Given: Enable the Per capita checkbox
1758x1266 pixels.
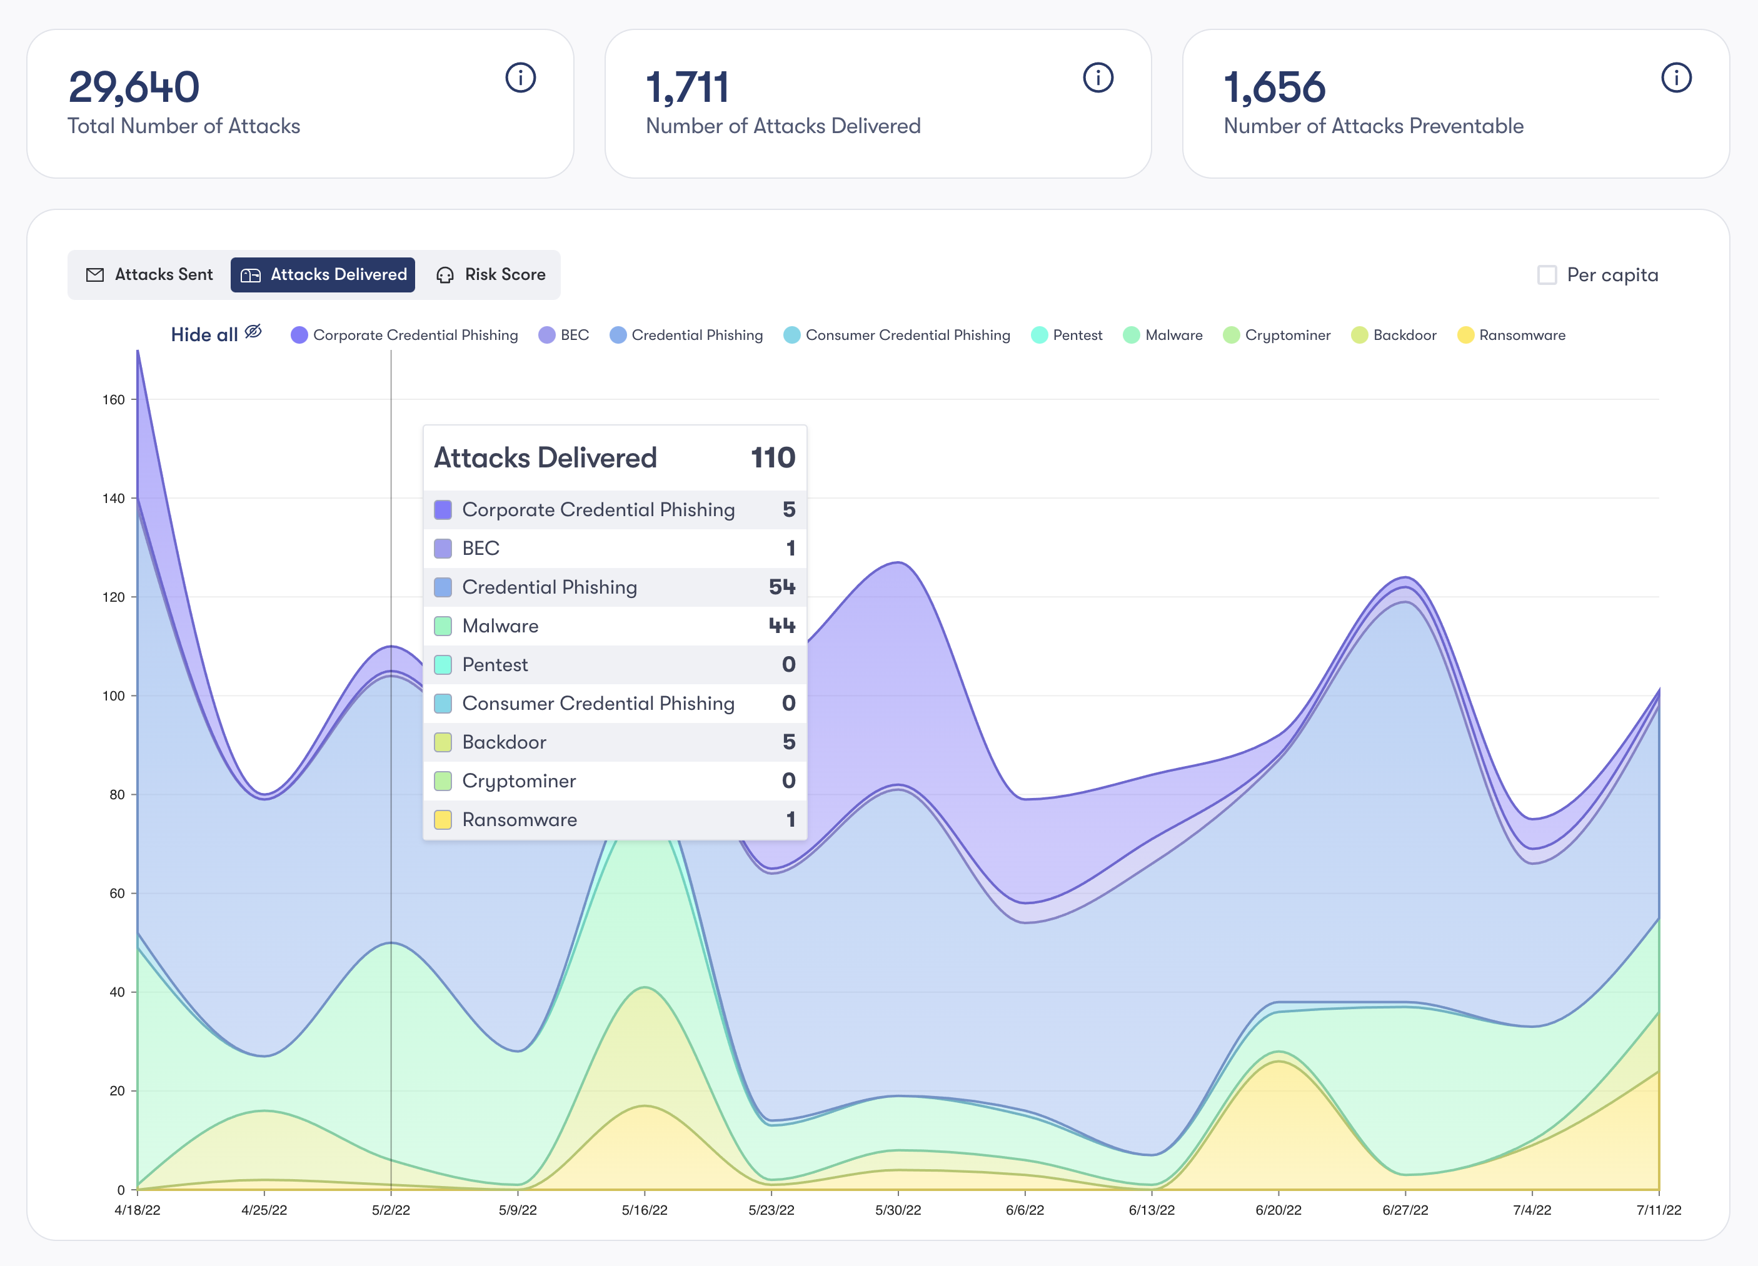Looking at the screenshot, I should (1547, 275).
